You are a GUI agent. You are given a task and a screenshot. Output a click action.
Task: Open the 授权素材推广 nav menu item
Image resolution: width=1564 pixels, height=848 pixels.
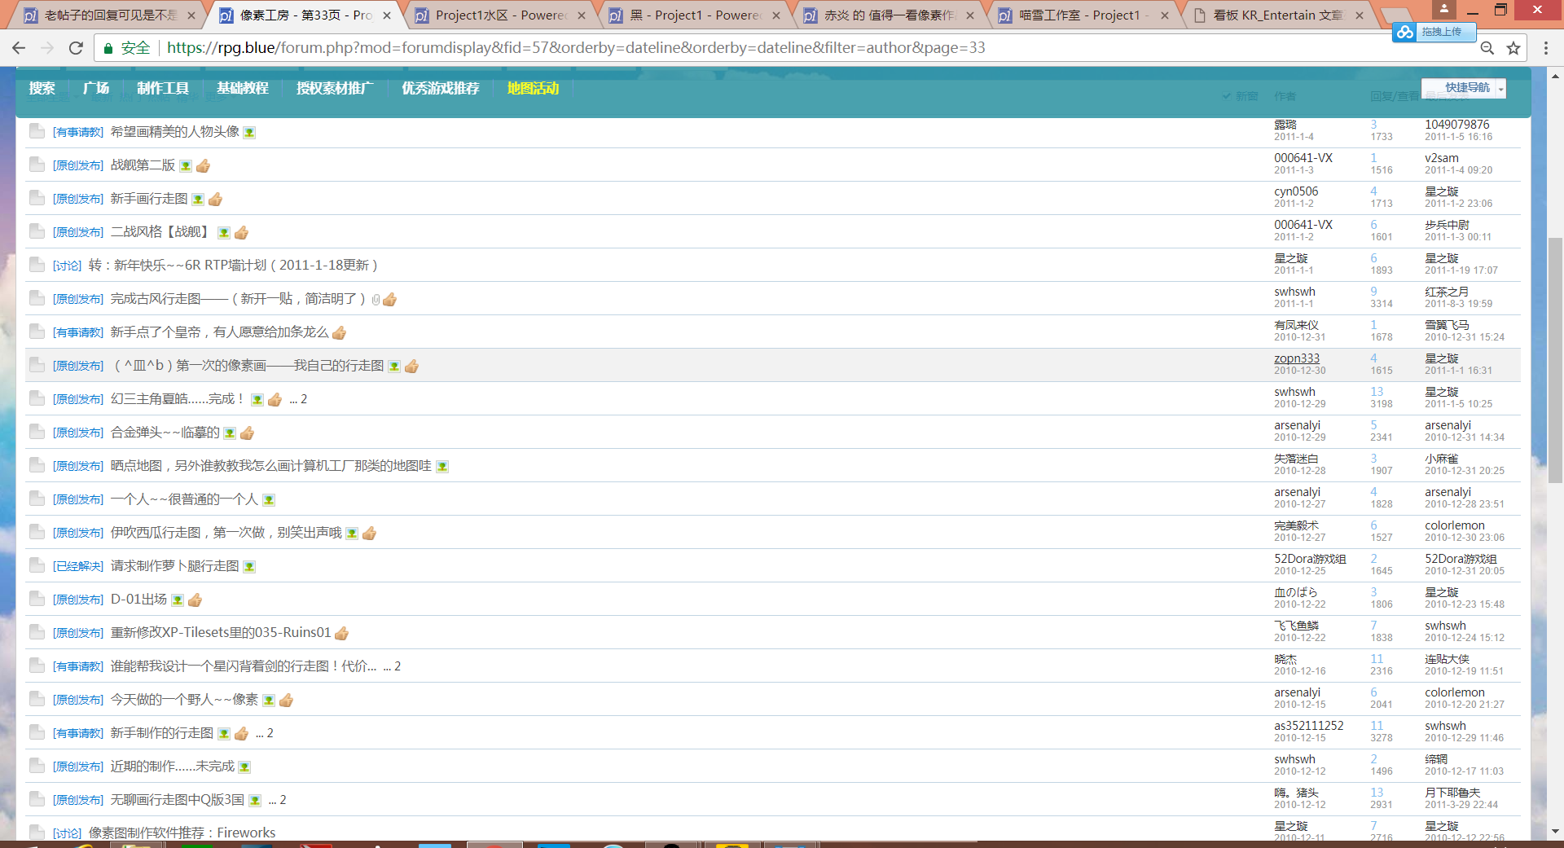(335, 88)
